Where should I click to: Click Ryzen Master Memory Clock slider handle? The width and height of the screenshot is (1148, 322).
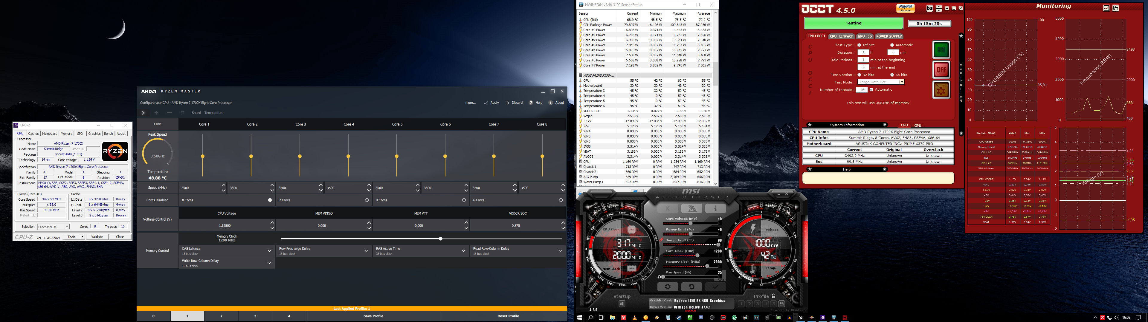point(440,239)
